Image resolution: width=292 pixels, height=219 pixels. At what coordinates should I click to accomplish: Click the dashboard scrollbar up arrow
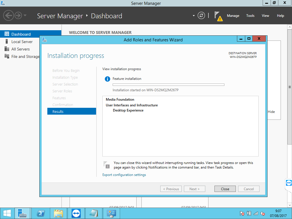coord(290,27)
